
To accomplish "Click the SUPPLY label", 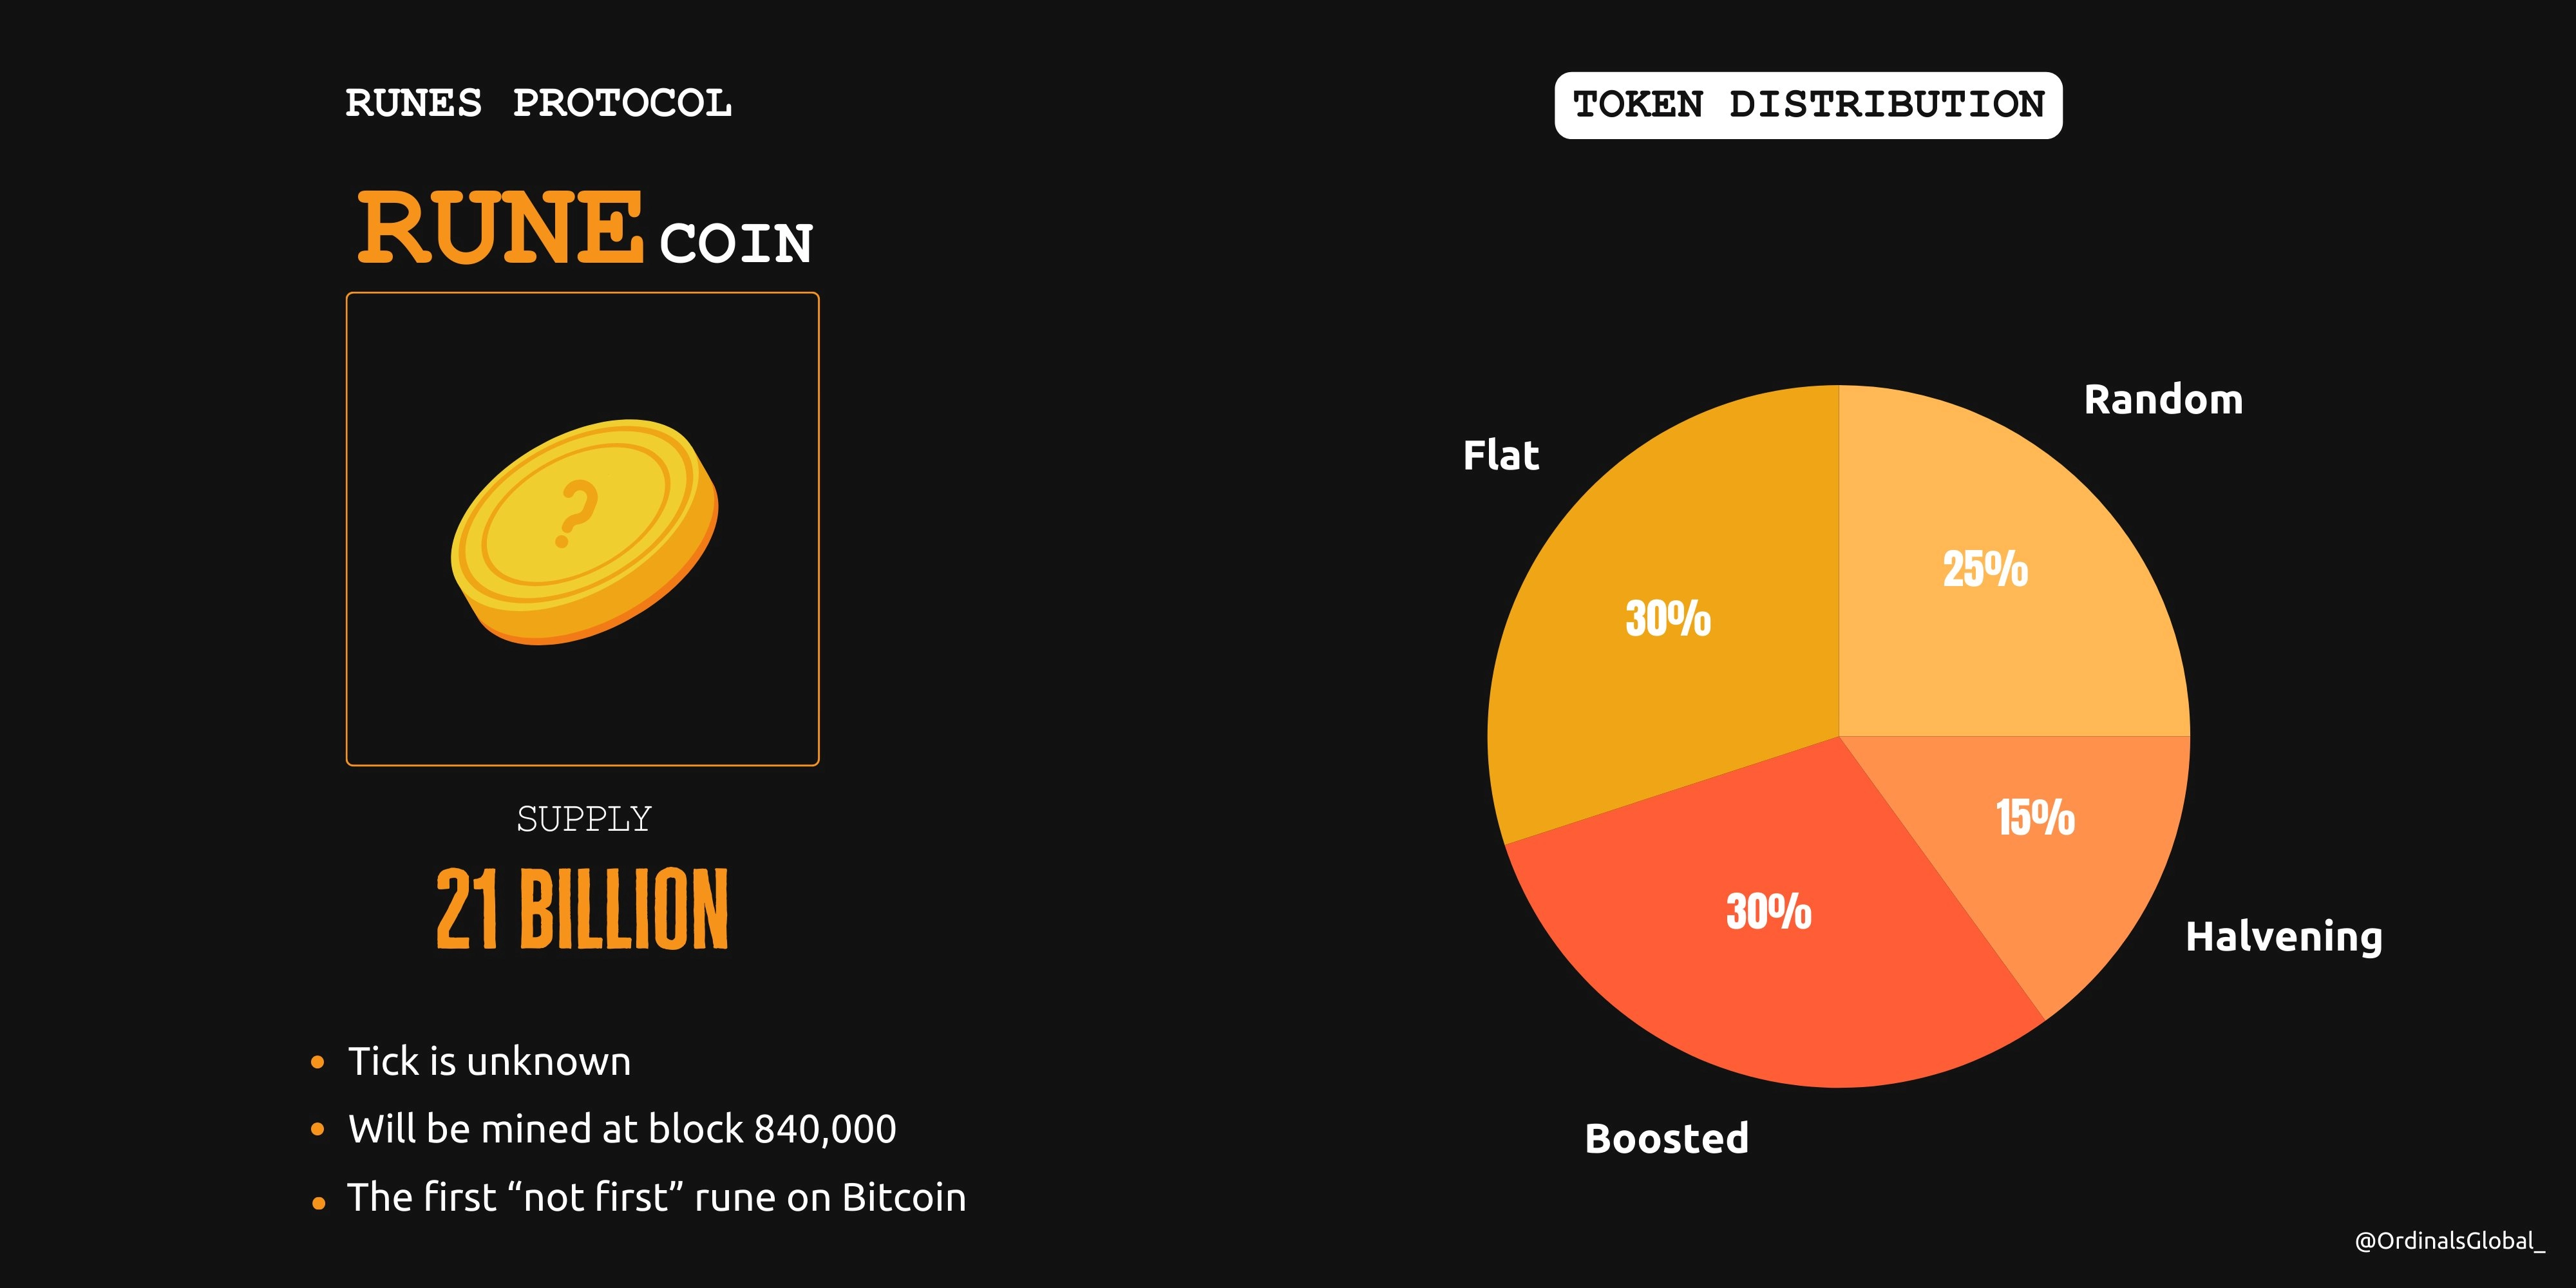I will 584,819.
